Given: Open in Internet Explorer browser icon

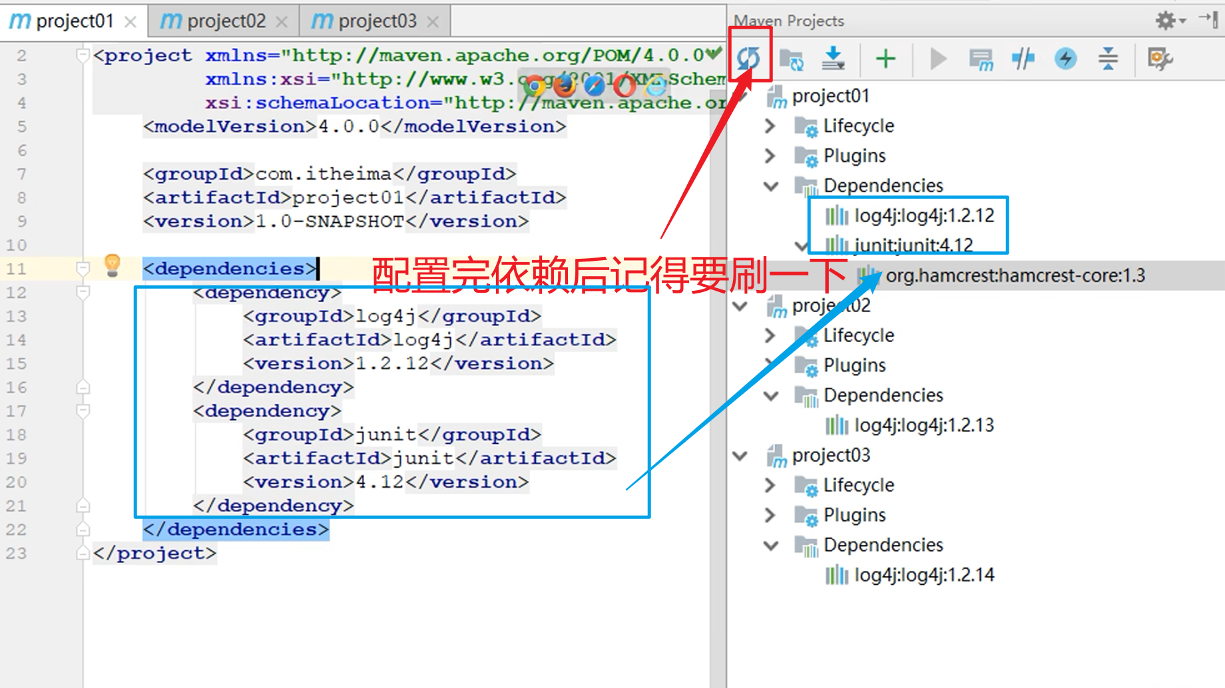Looking at the screenshot, I should (x=656, y=85).
